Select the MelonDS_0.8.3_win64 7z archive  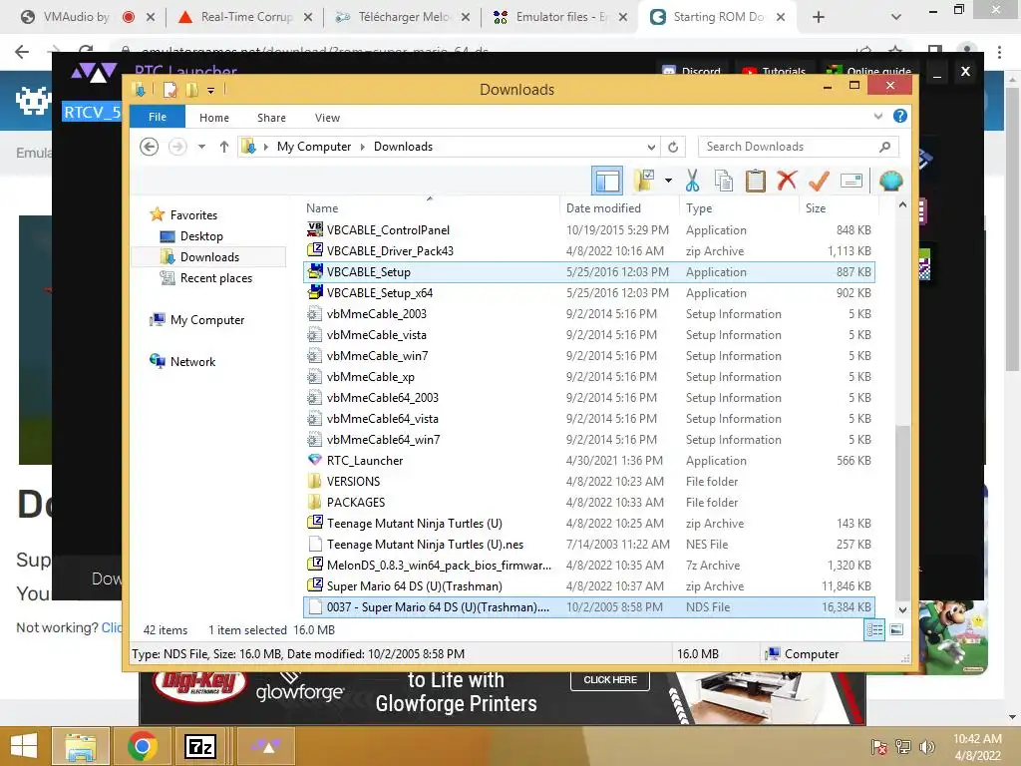pos(588,566)
